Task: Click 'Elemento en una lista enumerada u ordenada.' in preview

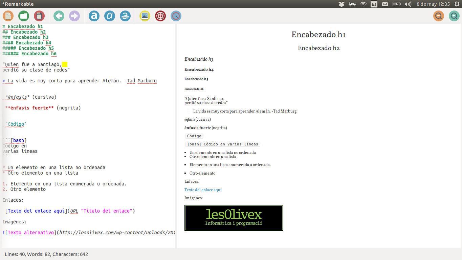Action: point(230,165)
